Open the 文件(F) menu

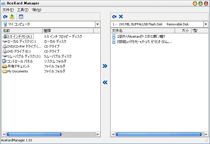pos(8,10)
